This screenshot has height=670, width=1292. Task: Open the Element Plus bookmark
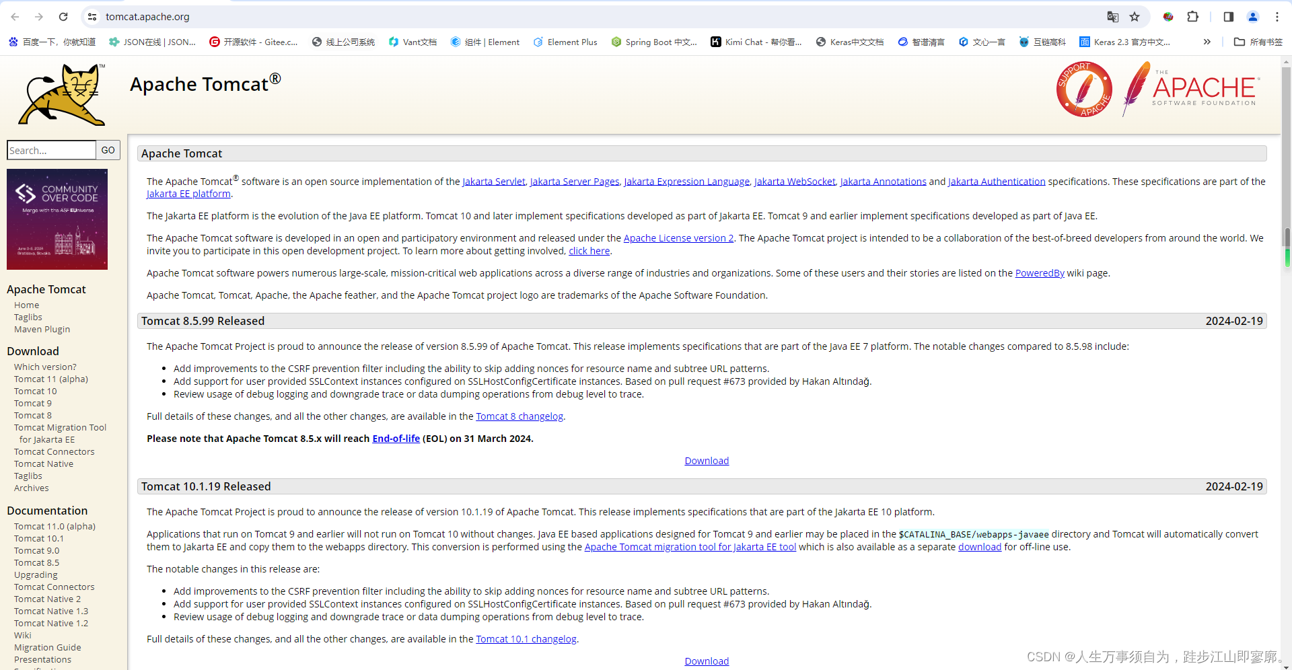coord(565,42)
